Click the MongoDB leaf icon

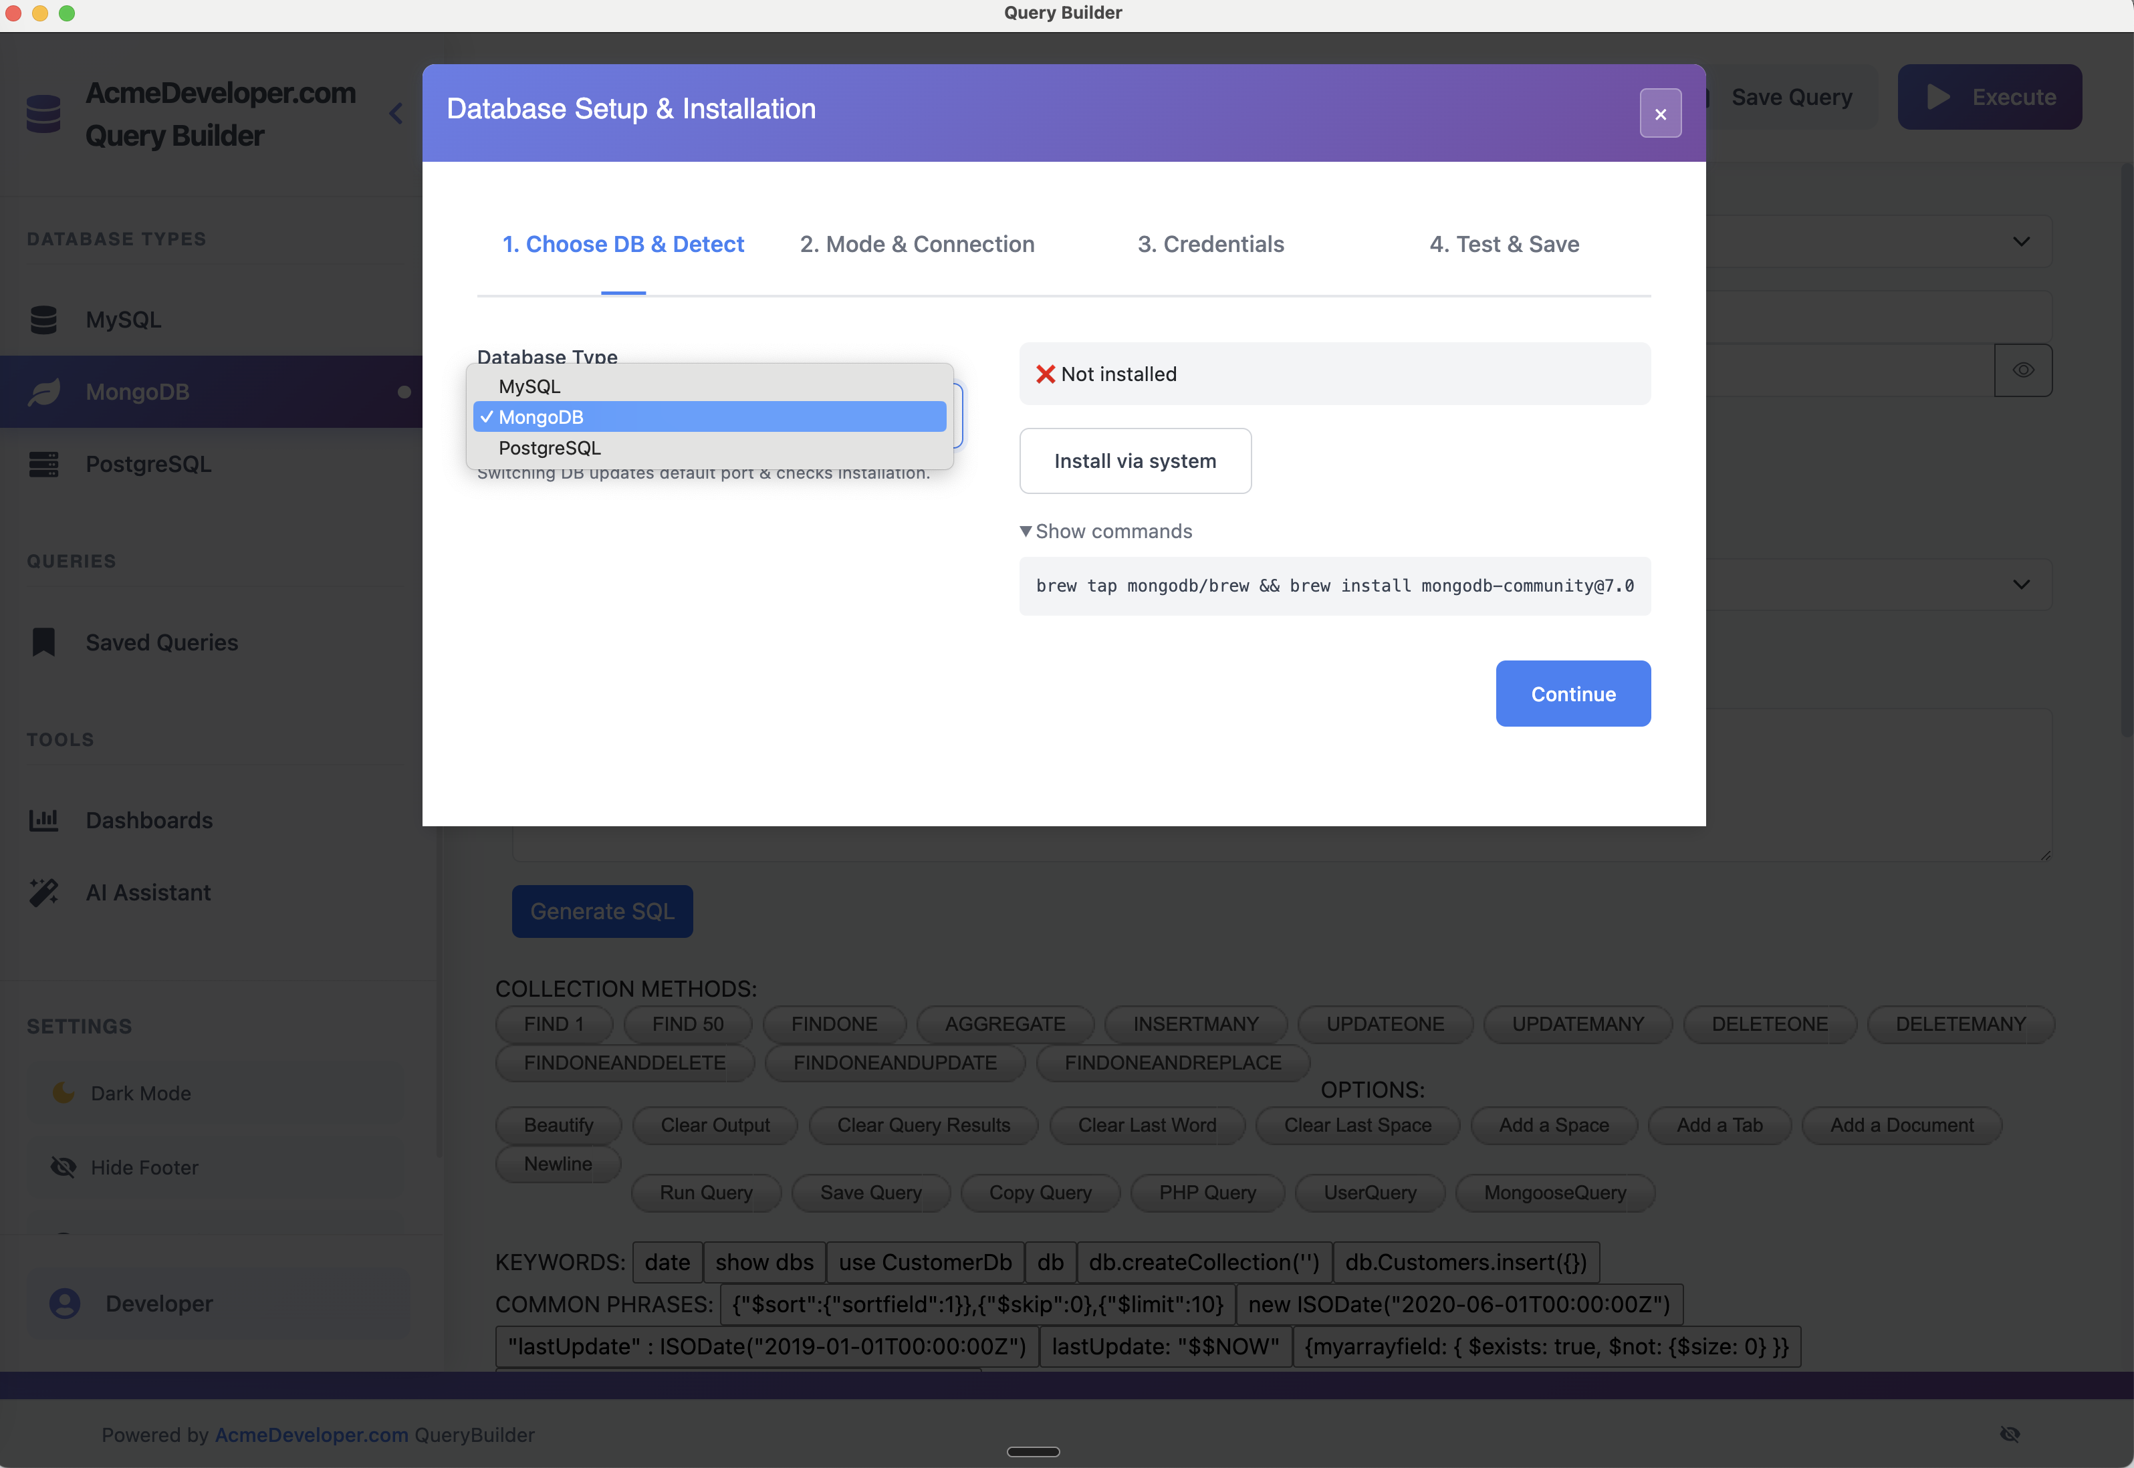(x=43, y=392)
